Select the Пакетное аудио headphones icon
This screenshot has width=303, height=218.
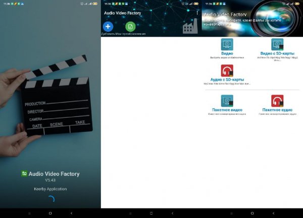(277, 101)
